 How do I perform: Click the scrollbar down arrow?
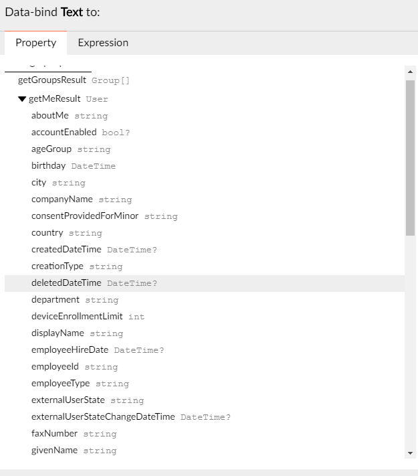click(x=410, y=453)
